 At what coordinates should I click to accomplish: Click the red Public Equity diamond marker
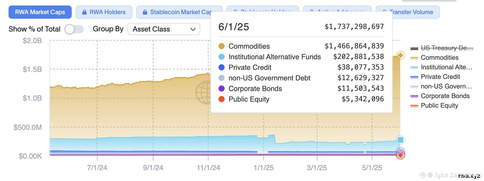pos(400,155)
